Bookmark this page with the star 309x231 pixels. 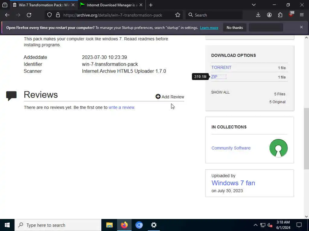pos(177,15)
